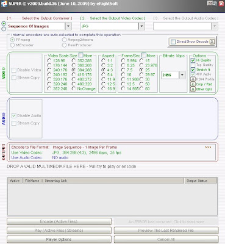This screenshot has width=225, height=244.
Task: Select aspect ratio 1:1
Action: [103, 60]
